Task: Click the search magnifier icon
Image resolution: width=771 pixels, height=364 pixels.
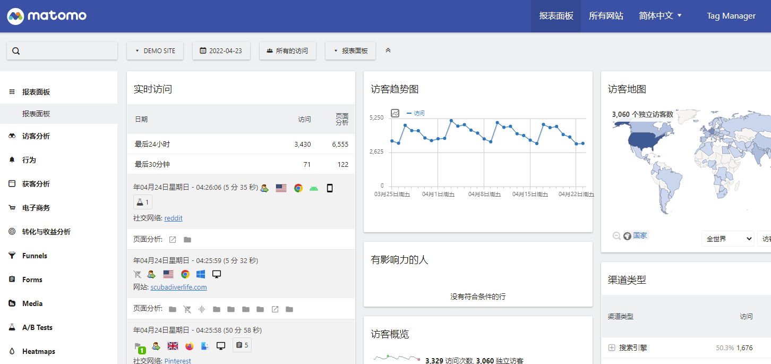Action: tap(16, 51)
